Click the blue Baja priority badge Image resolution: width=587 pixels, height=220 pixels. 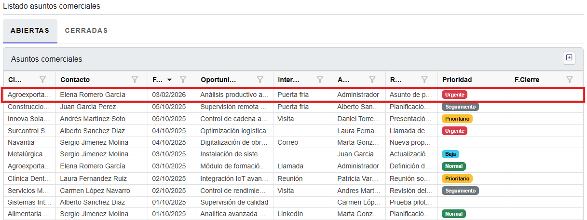tap(450, 154)
